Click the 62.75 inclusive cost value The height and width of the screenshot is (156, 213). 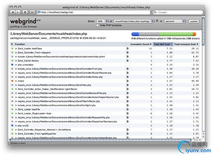click(195, 53)
